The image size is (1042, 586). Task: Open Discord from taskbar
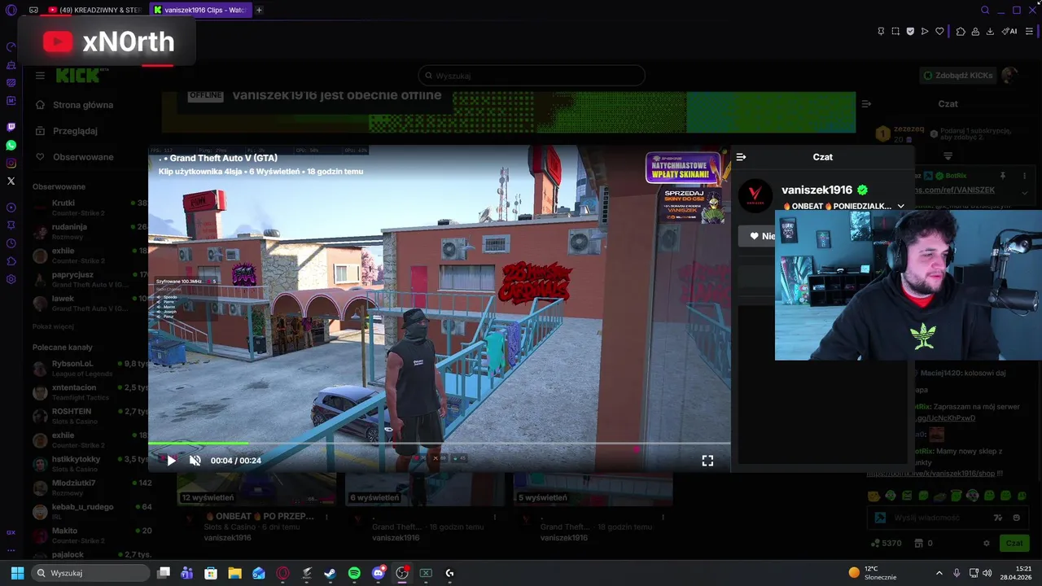click(x=378, y=573)
